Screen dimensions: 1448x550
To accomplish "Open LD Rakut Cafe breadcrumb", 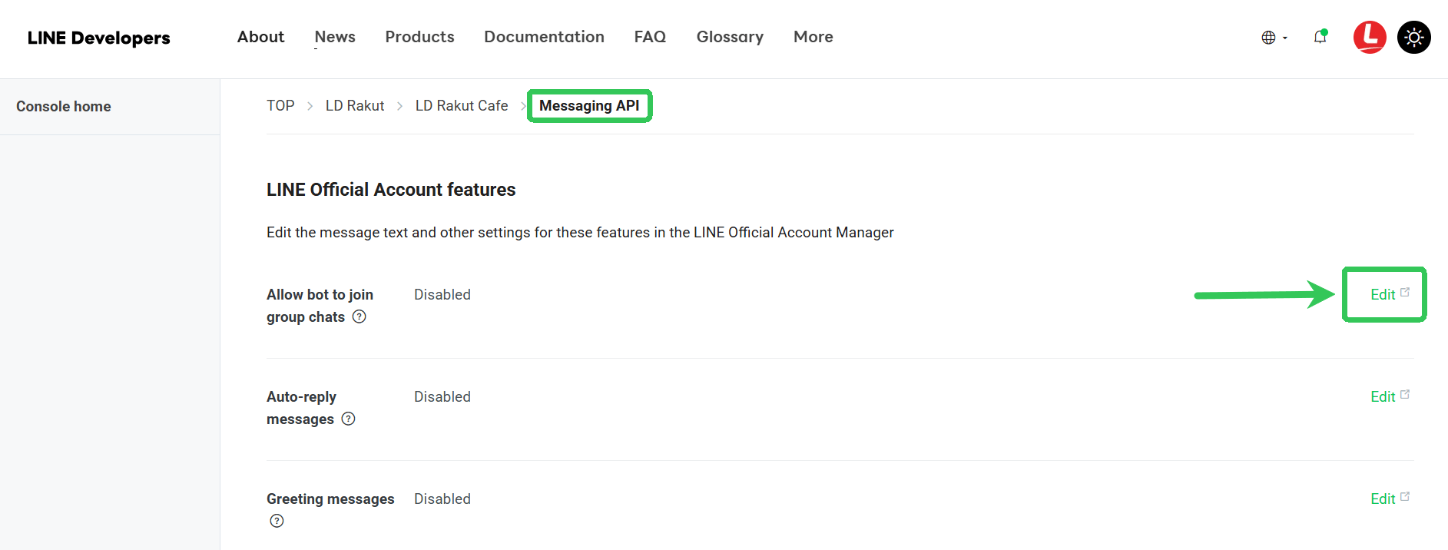I will (462, 106).
